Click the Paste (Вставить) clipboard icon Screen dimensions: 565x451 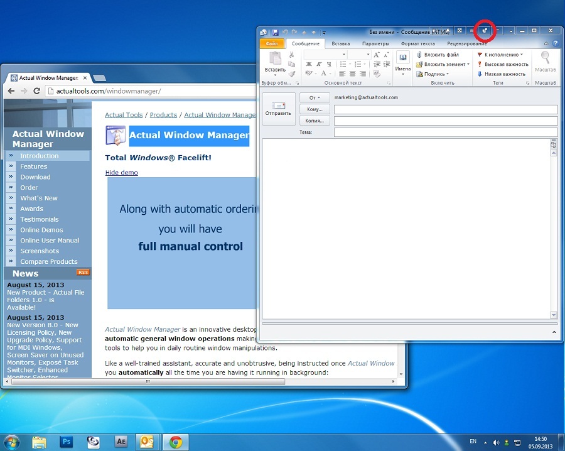point(275,58)
